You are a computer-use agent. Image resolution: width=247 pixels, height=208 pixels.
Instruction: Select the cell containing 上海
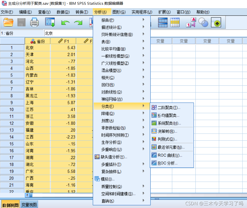[x=38, y=103]
